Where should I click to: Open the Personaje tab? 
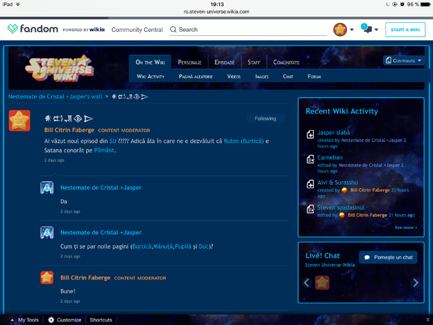(189, 62)
